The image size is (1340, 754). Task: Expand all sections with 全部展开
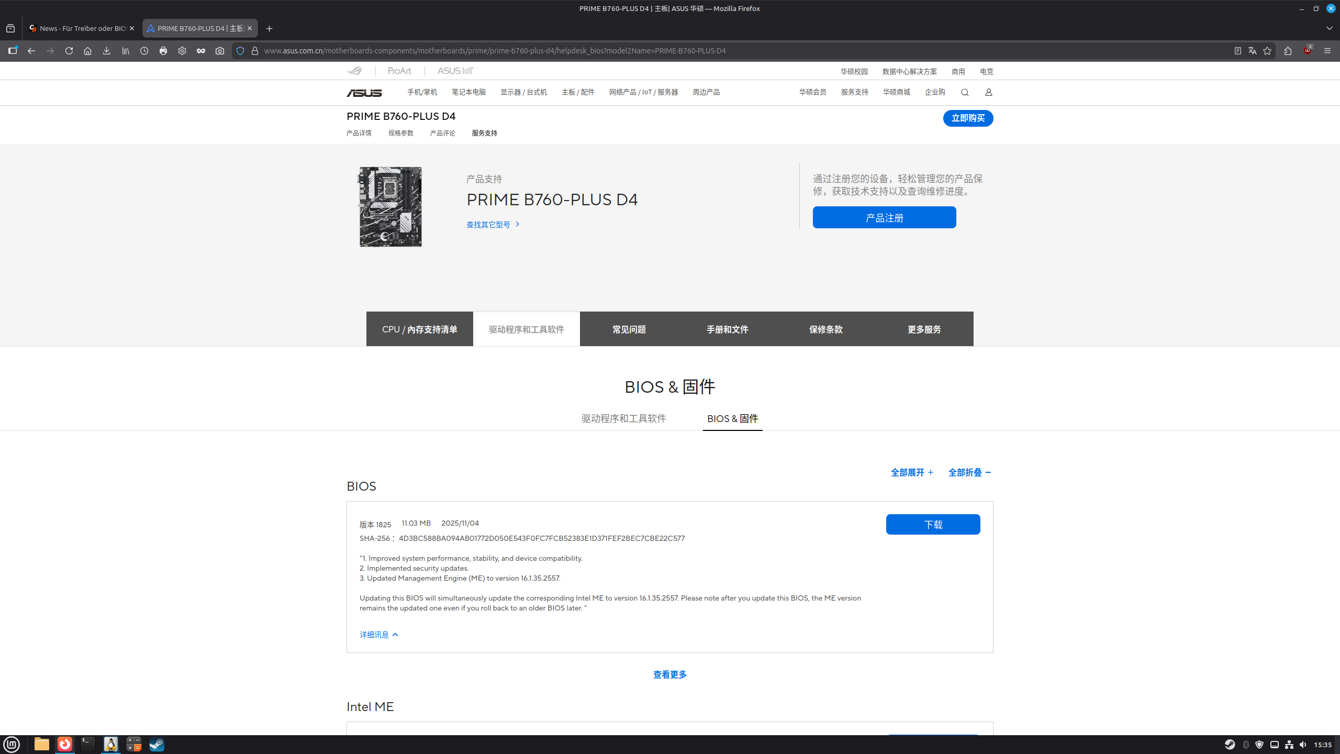912,472
